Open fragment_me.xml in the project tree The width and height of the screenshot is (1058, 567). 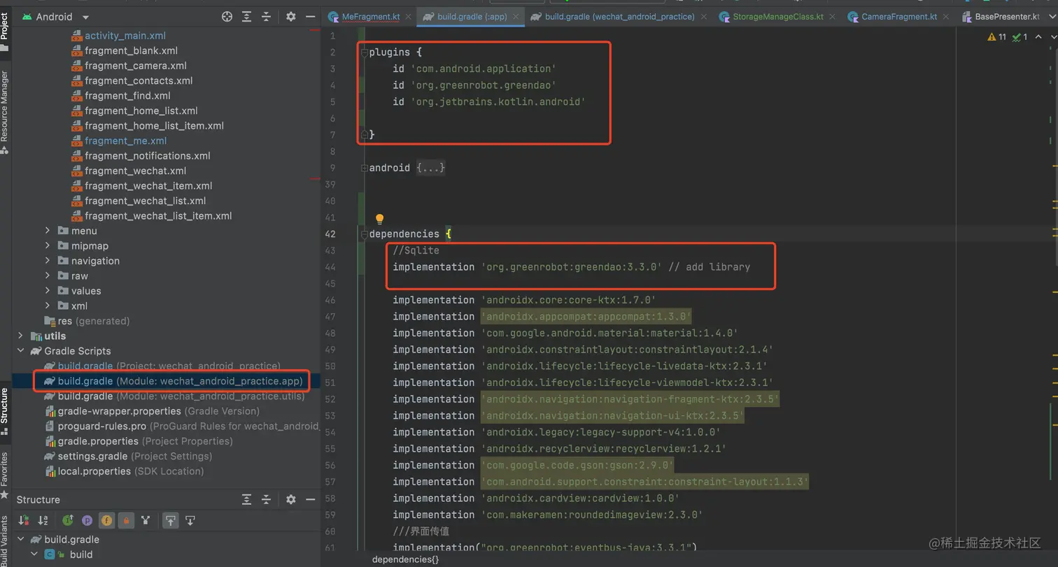tap(125, 141)
